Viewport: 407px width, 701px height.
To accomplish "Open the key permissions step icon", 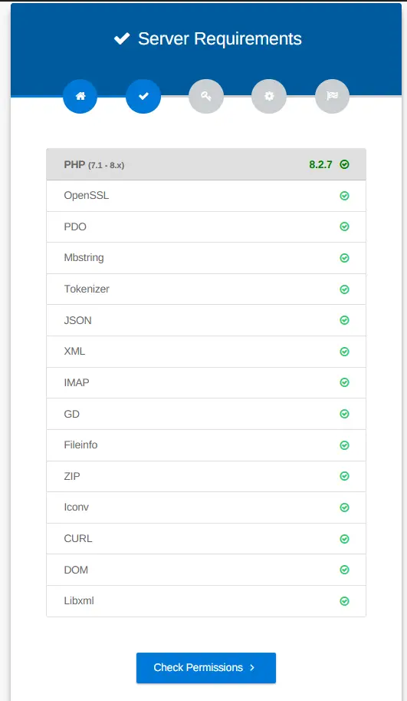I will pyautogui.click(x=206, y=96).
